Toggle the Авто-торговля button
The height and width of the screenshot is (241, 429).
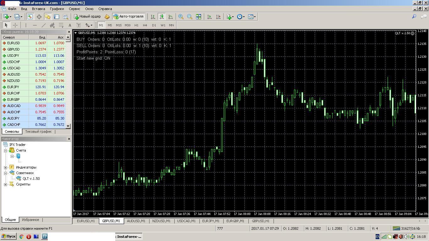128,17
